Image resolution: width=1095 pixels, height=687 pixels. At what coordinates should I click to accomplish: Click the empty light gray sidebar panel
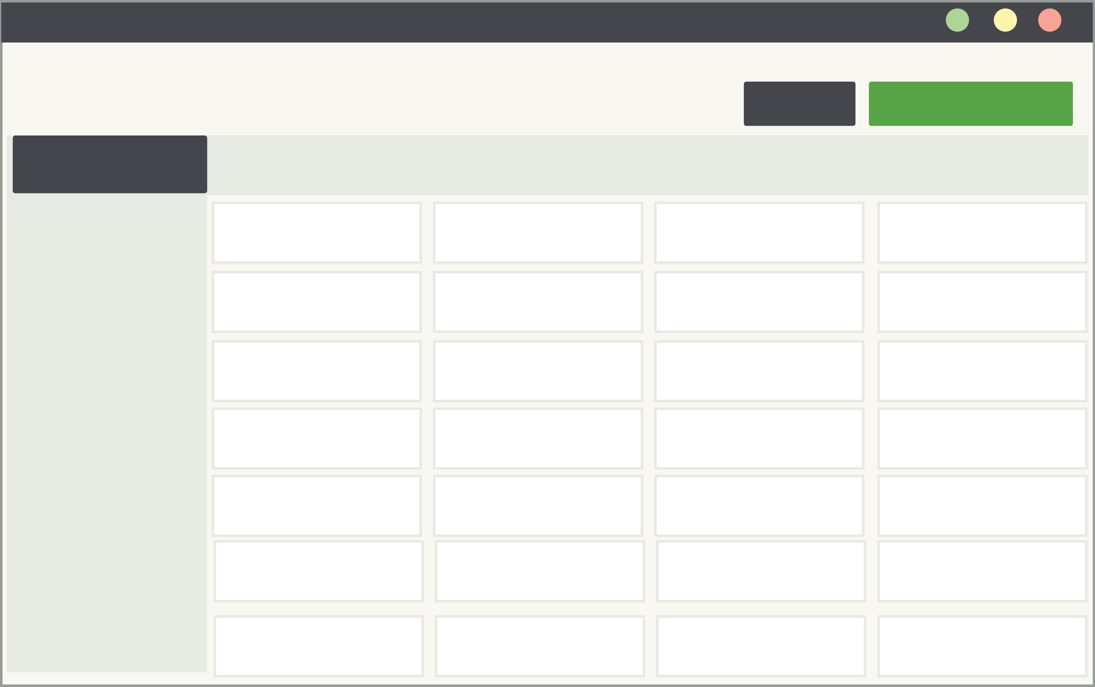[107, 432]
